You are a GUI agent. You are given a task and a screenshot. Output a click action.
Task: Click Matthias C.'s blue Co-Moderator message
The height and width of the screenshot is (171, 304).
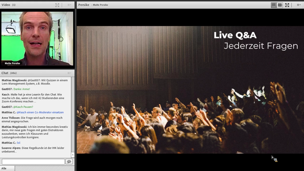(40, 112)
